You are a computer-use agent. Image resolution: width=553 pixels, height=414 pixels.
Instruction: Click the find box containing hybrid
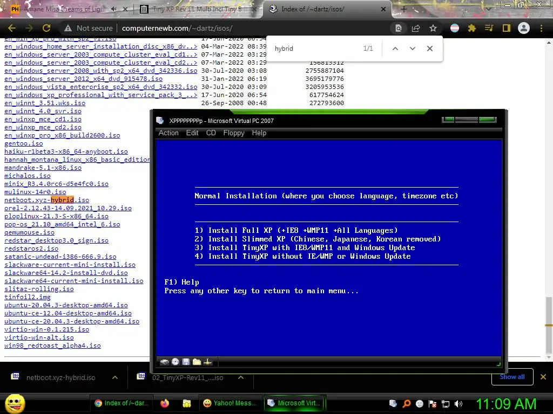pyautogui.click(x=315, y=49)
